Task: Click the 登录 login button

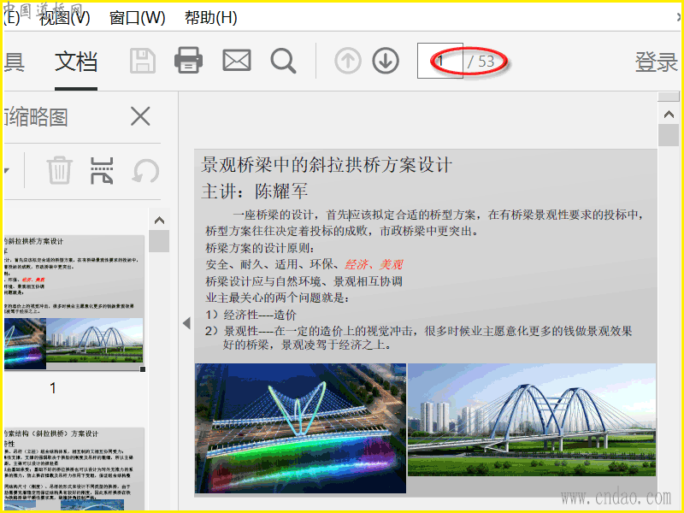Action: coord(656,62)
